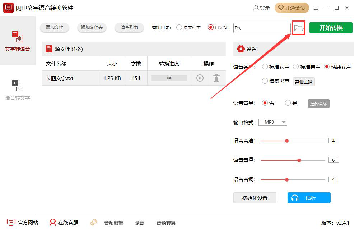Select 自定义 output directory option
The image size is (354, 229).
pyautogui.click(x=218, y=28)
